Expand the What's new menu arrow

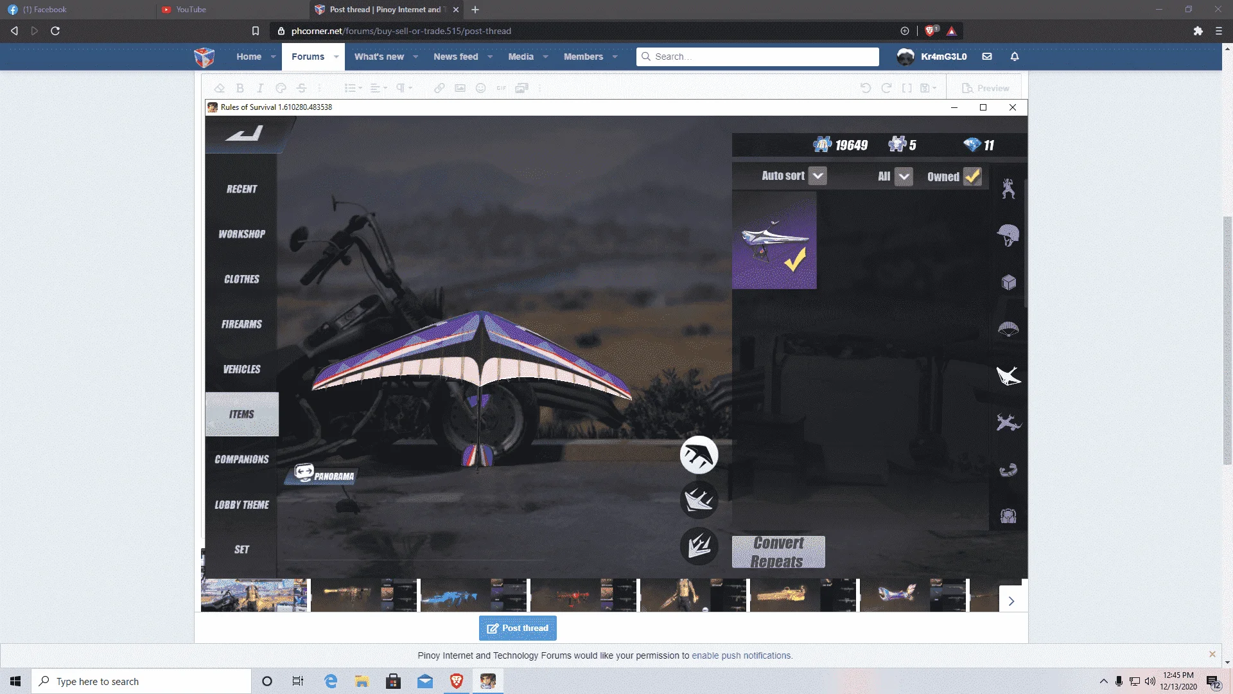pyautogui.click(x=415, y=57)
